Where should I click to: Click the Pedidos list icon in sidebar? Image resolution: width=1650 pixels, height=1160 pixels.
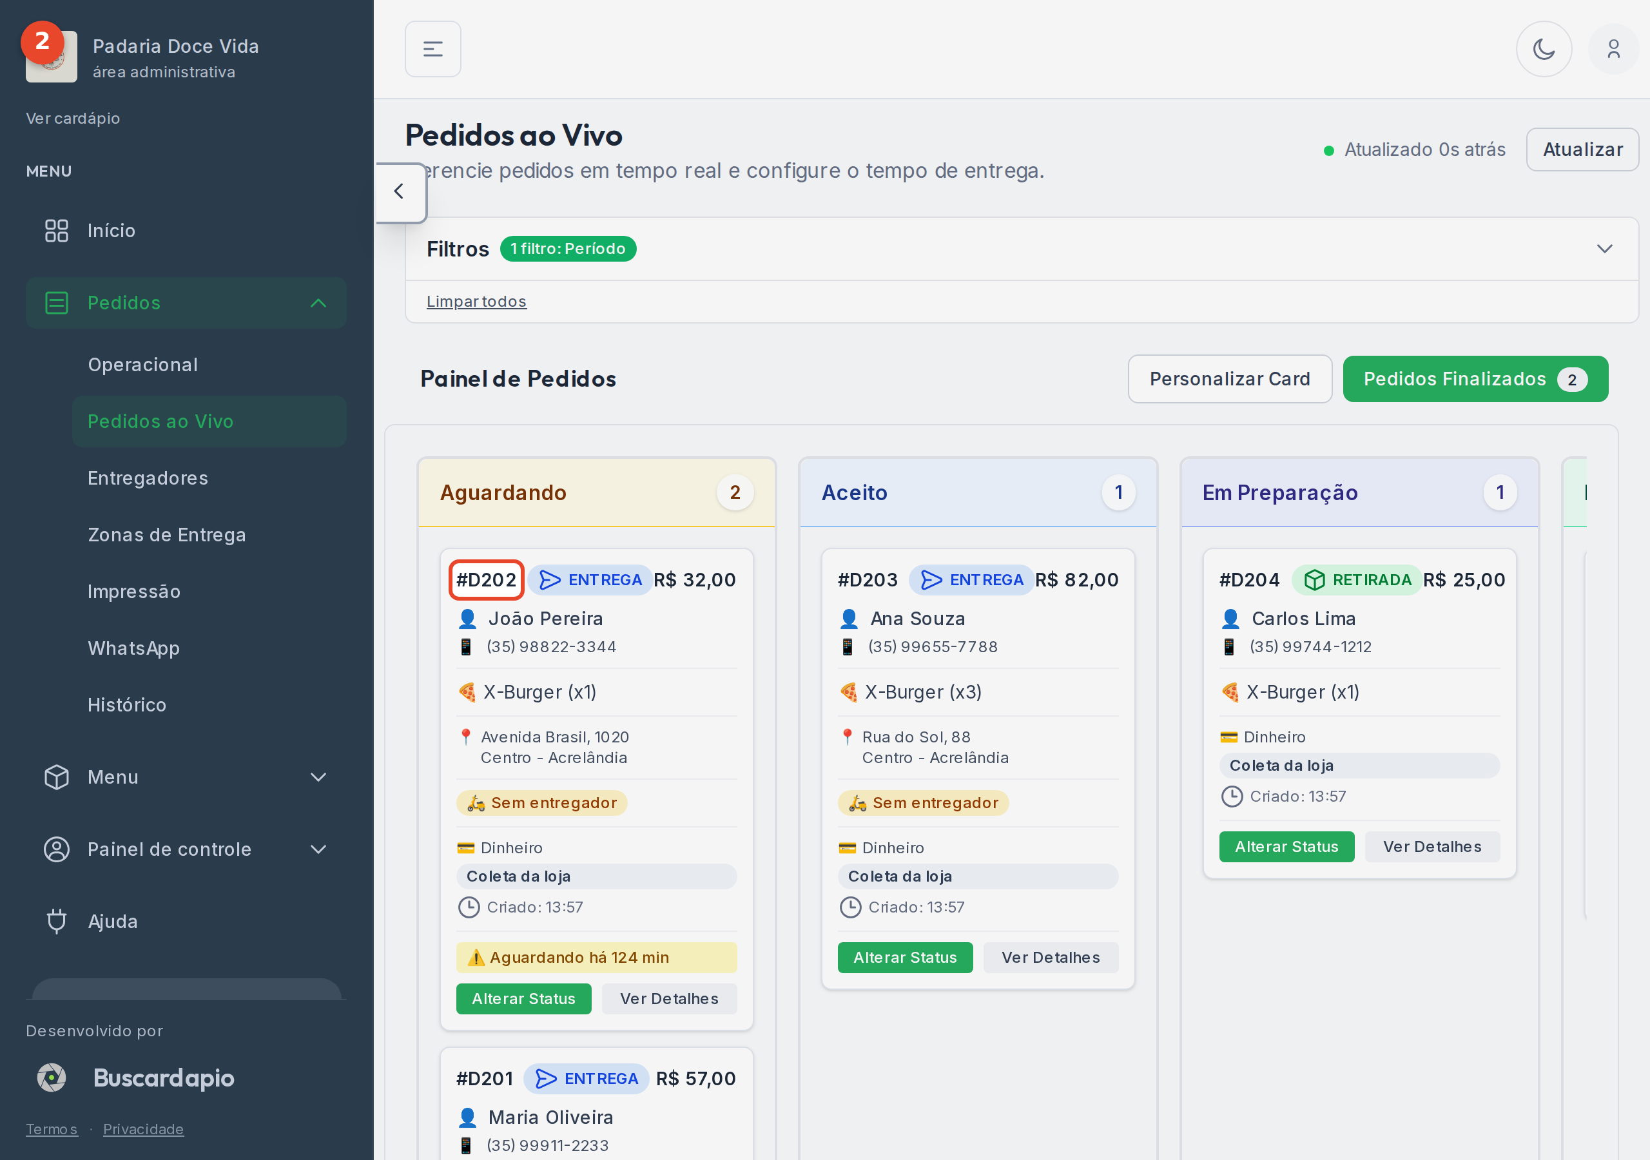pos(57,303)
